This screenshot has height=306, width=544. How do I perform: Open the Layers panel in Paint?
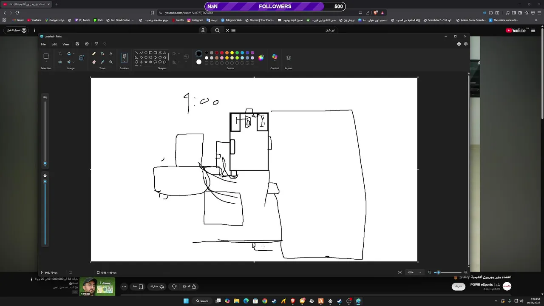pyautogui.click(x=289, y=57)
